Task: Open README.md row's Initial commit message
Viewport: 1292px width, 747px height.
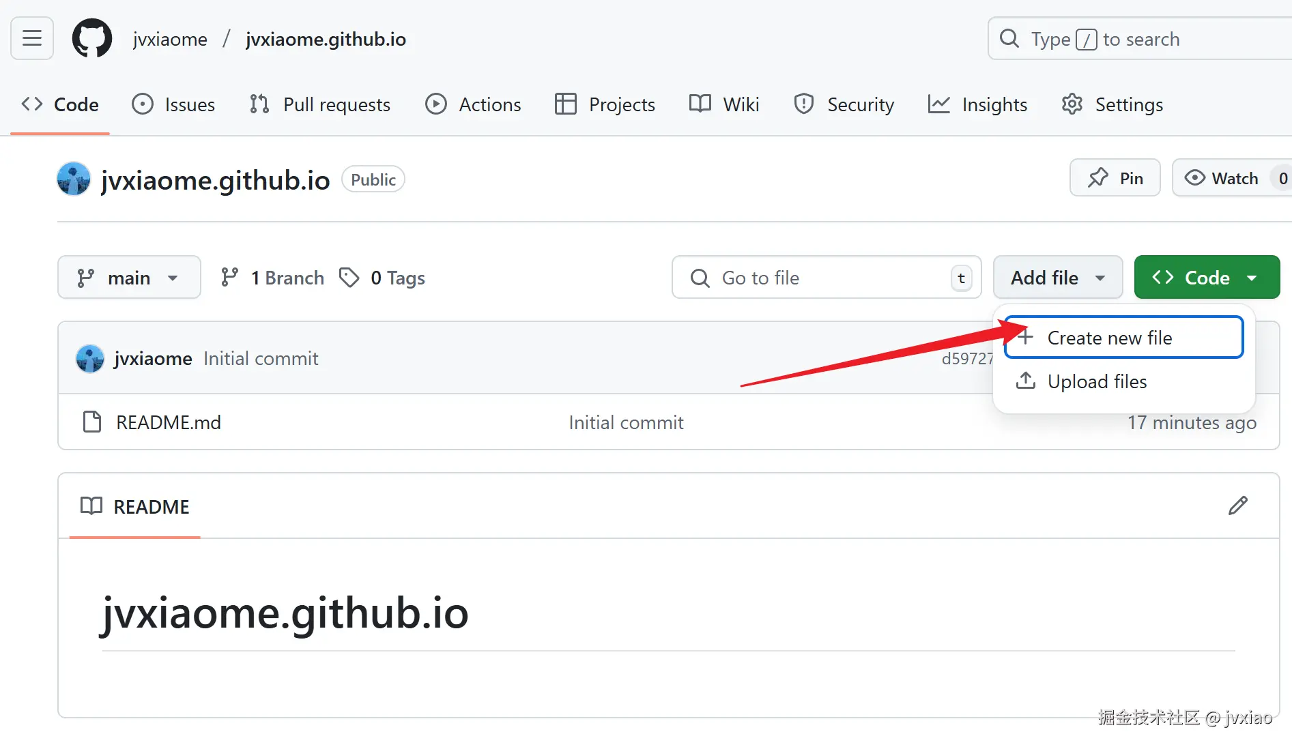Action: pyautogui.click(x=627, y=422)
